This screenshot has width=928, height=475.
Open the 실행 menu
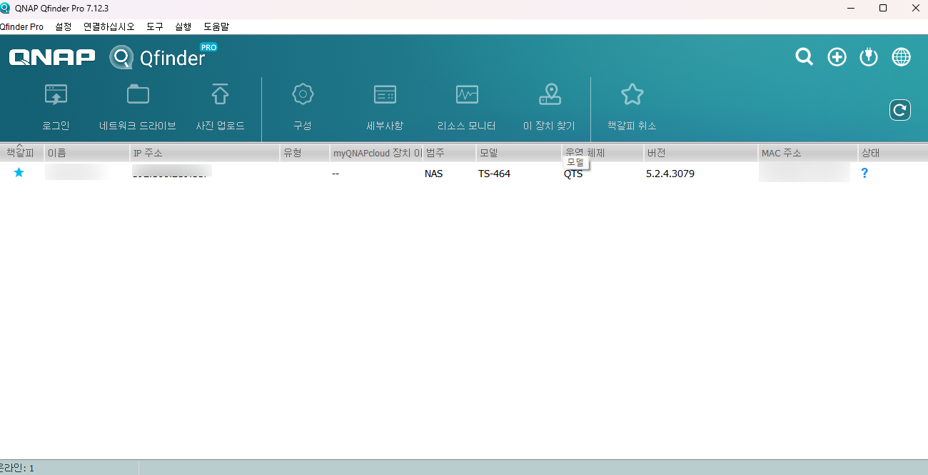pos(183,26)
